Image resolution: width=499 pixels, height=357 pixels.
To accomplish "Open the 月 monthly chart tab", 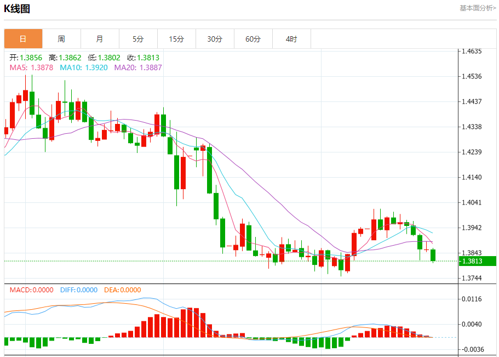I will point(100,39).
